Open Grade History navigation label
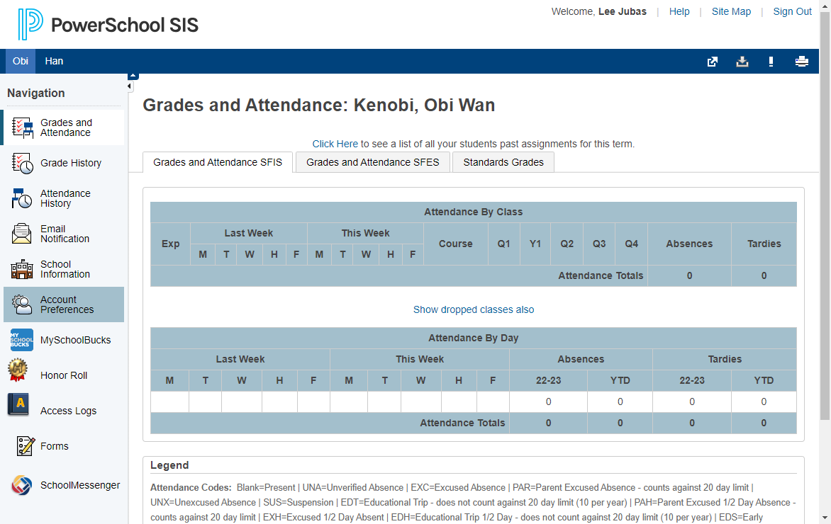The height and width of the screenshot is (524, 831). tap(71, 163)
